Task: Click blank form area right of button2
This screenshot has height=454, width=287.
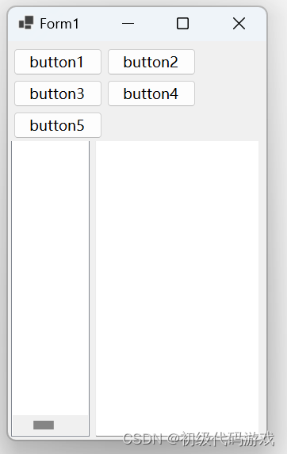Action: point(229,62)
